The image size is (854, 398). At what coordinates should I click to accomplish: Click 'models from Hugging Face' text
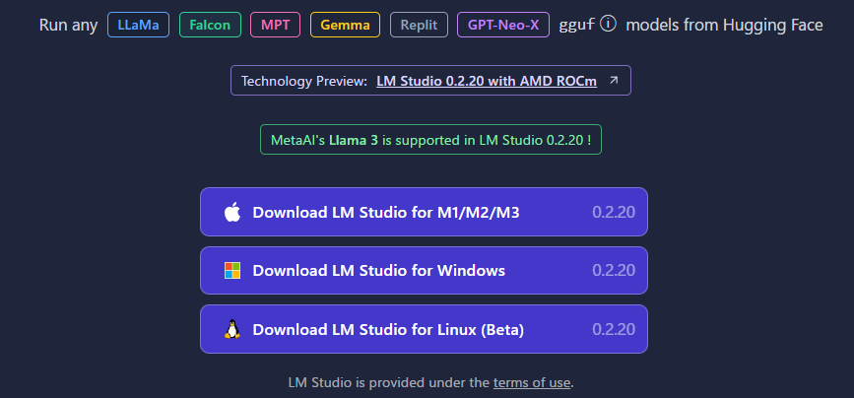(724, 25)
